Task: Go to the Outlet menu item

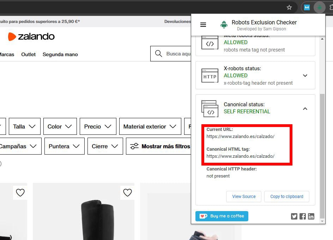Action: coord(29,54)
